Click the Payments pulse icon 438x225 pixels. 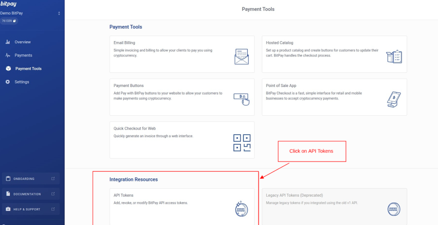pos(8,55)
